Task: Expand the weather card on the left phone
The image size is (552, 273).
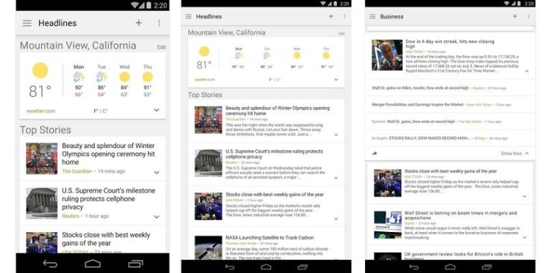Action: [157, 110]
